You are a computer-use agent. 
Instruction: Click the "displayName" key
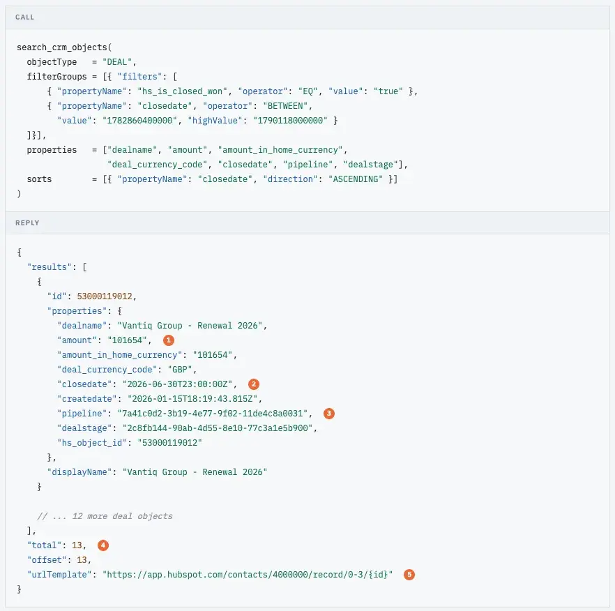79,472
